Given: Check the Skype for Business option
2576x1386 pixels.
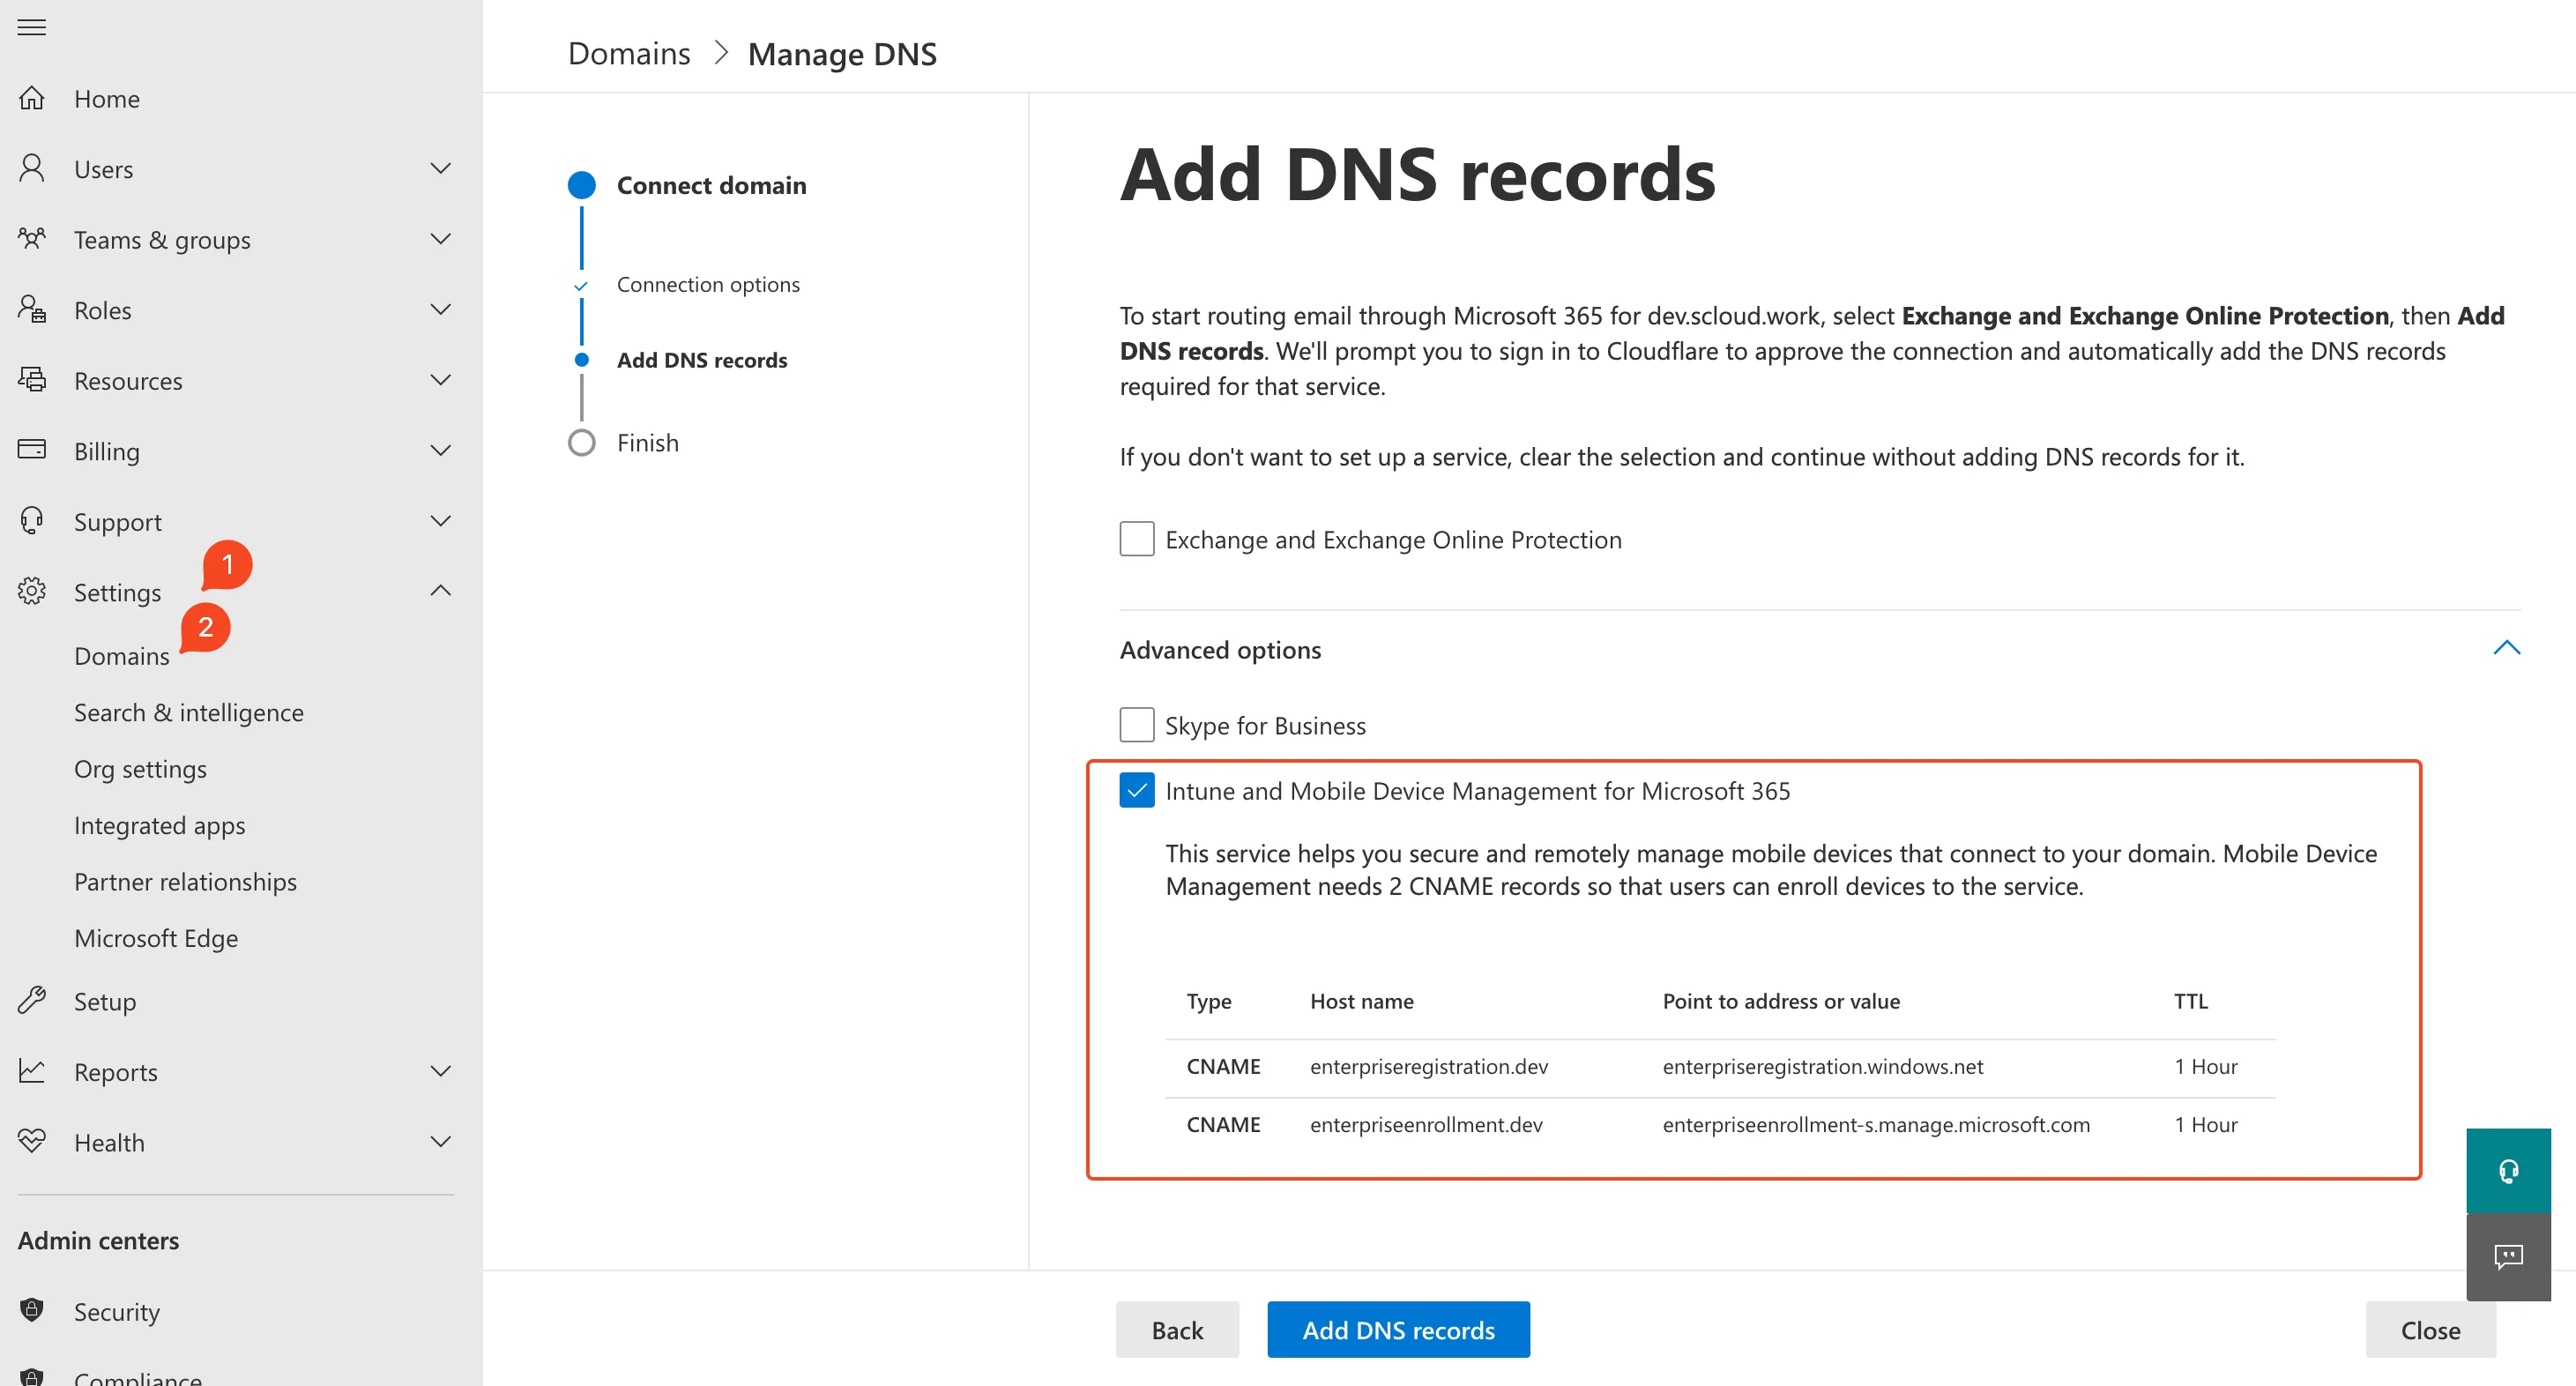Looking at the screenshot, I should pyautogui.click(x=1137, y=725).
